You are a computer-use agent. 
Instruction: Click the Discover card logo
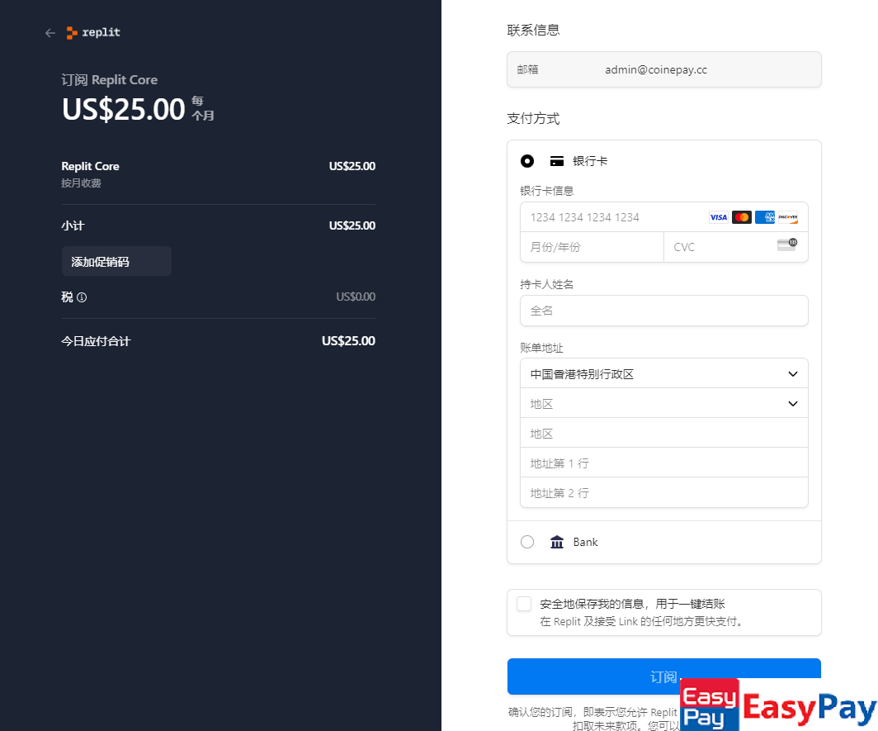coord(787,217)
